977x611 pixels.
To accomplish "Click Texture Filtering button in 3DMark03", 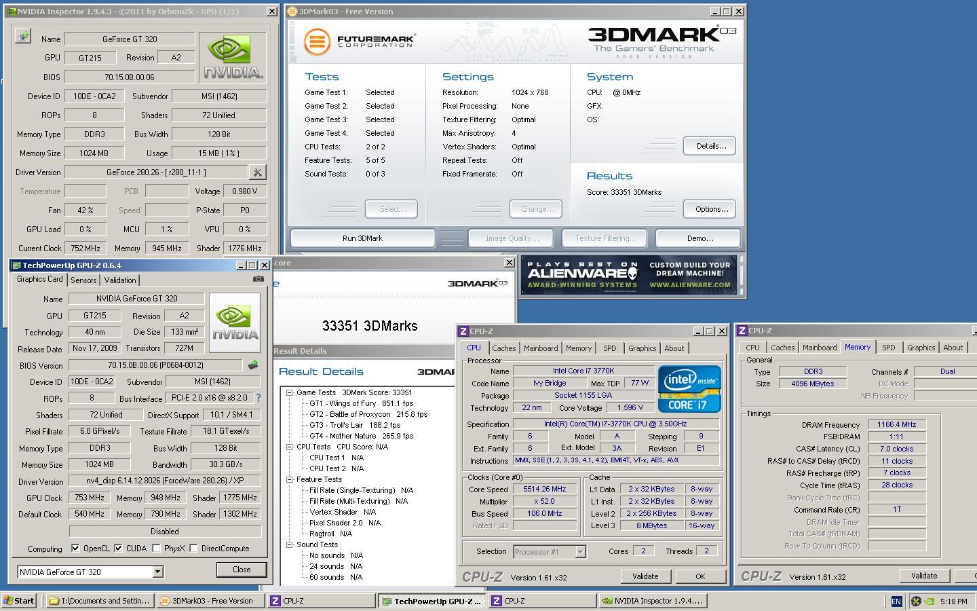I will coord(605,238).
